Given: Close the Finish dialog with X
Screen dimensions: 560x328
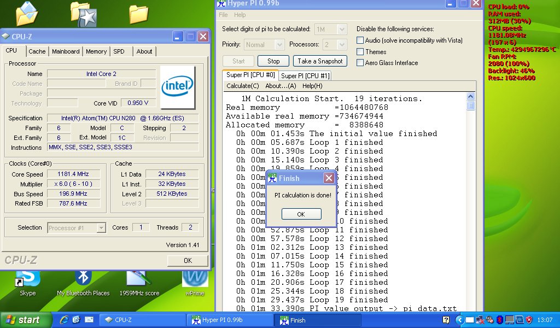Looking at the screenshot, I should pos(329,178).
